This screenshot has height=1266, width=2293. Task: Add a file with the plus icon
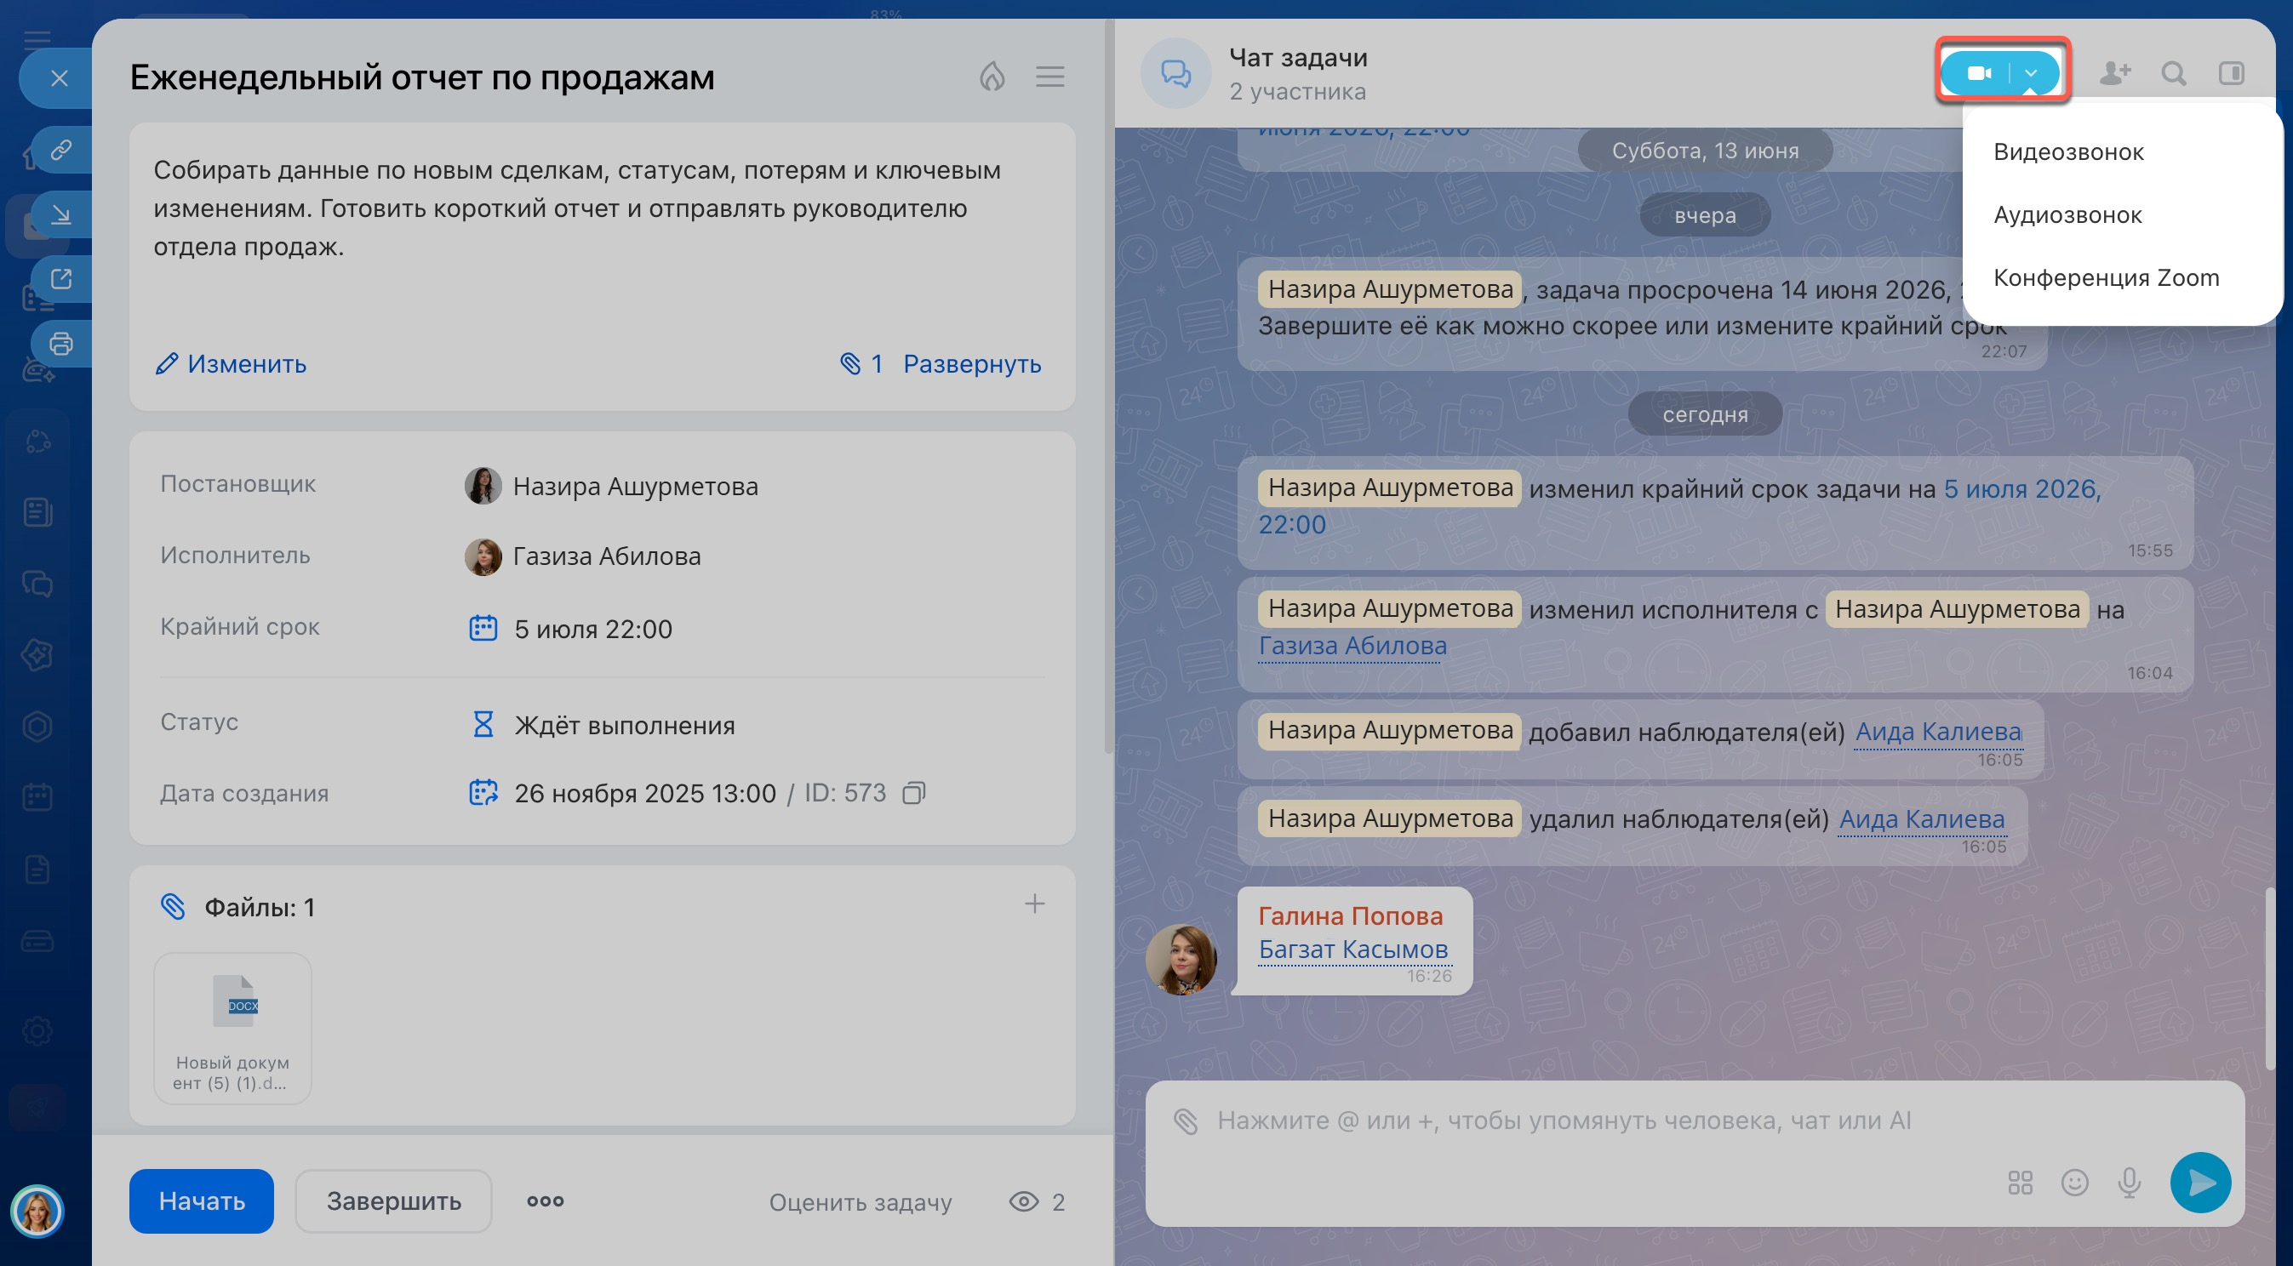pyautogui.click(x=1034, y=904)
